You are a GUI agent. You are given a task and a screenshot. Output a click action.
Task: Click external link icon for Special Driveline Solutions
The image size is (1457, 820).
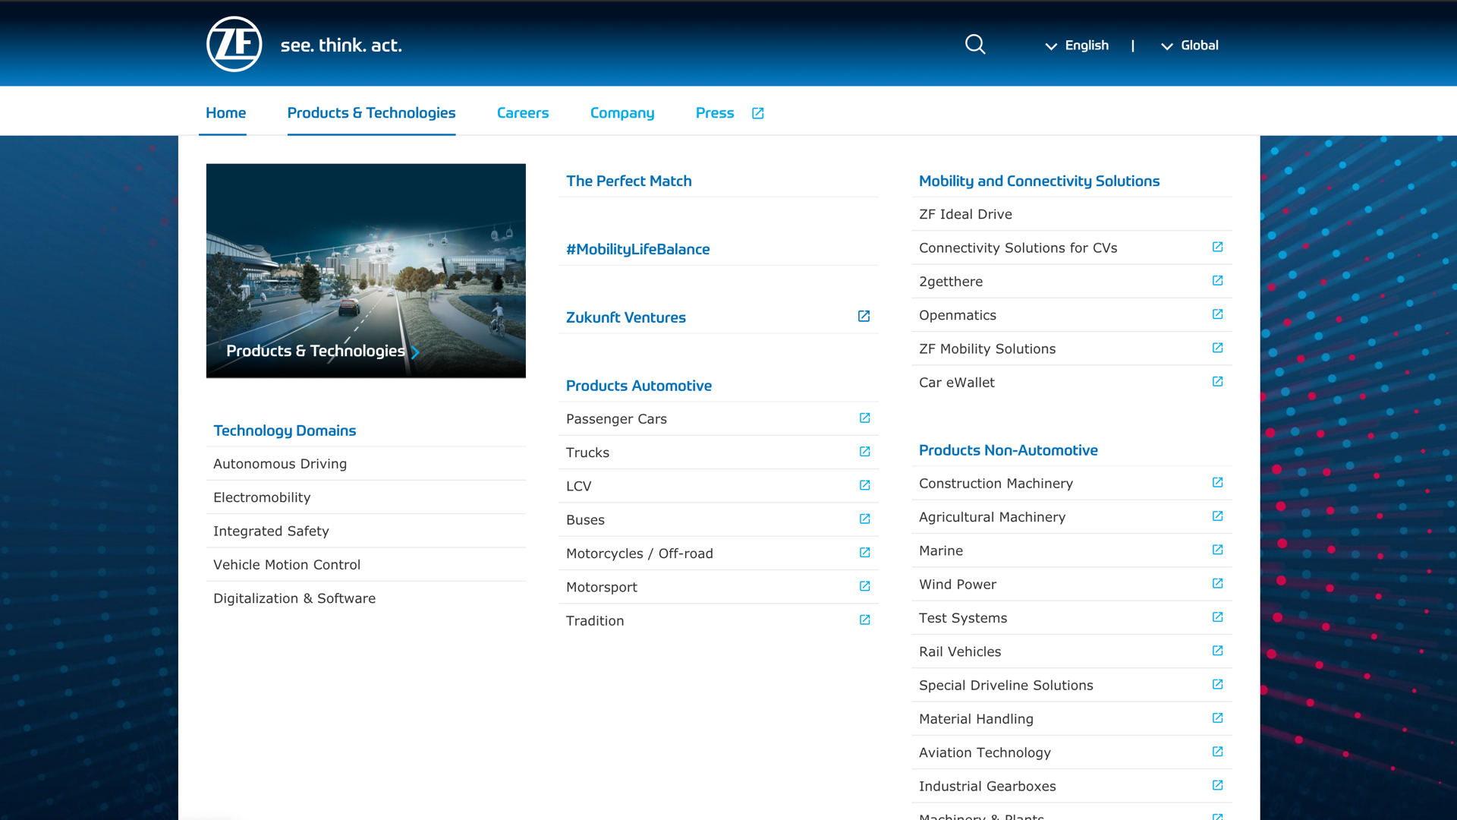tap(1217, 685)
